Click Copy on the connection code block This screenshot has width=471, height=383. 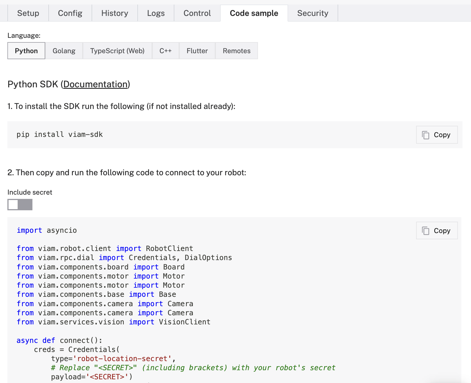(437, 230)
